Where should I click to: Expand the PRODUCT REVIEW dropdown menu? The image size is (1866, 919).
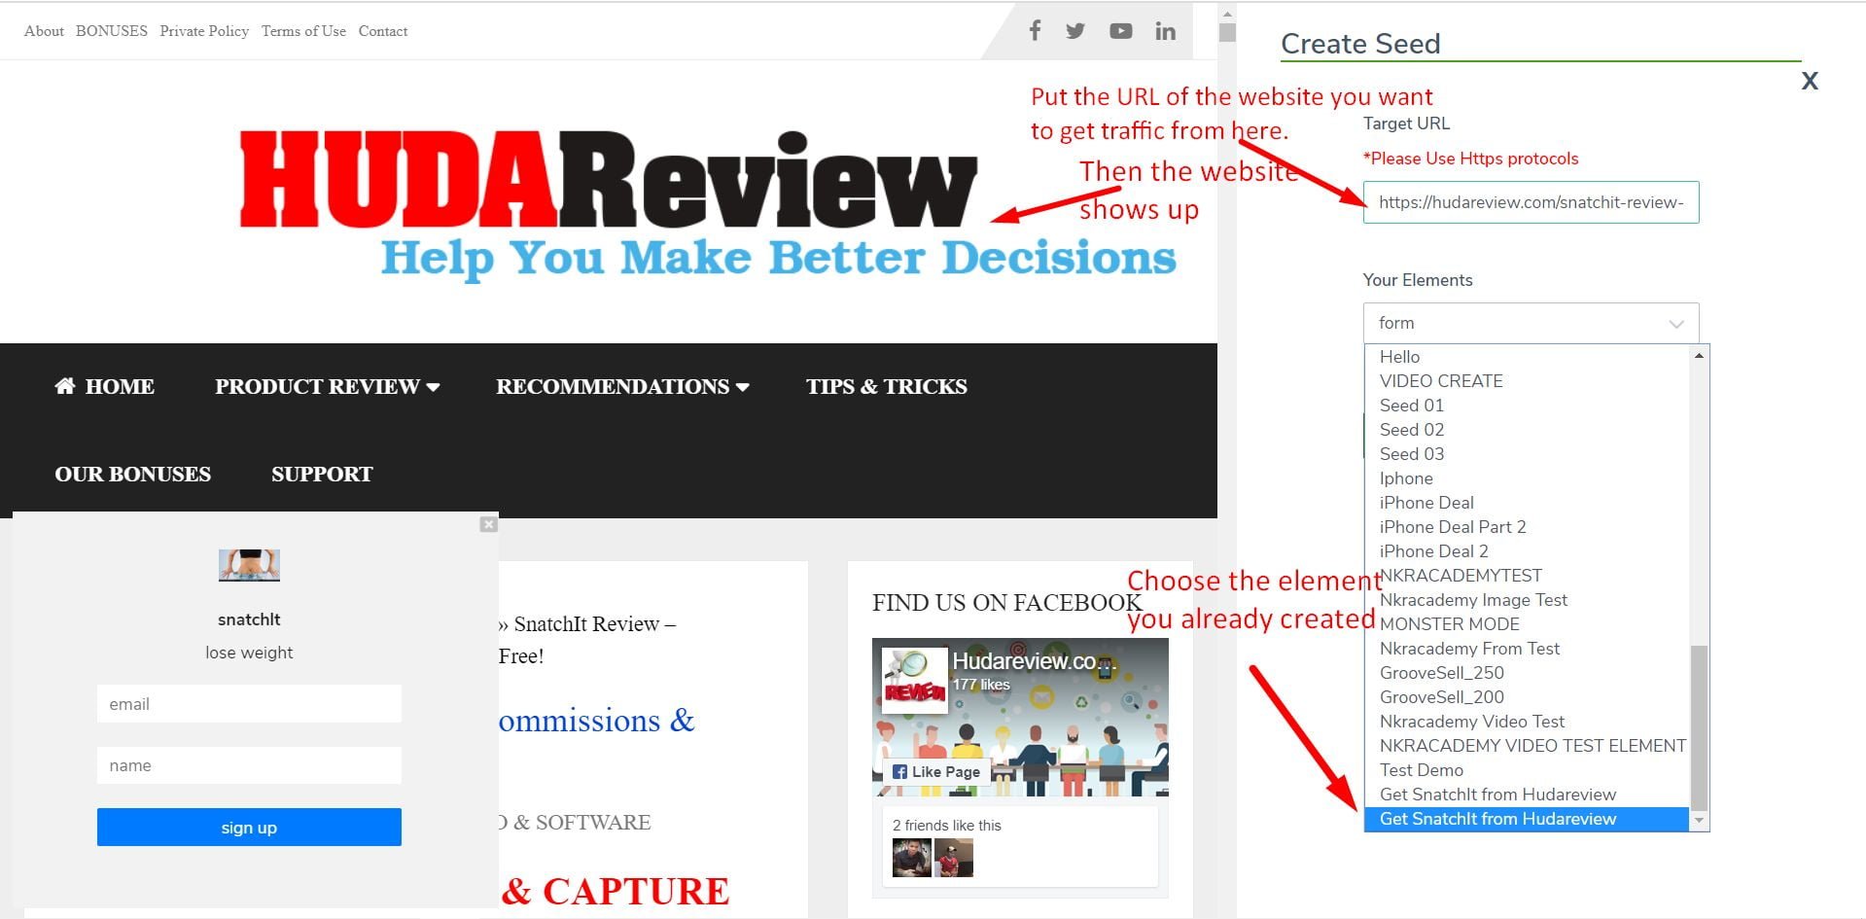(328, 386)
